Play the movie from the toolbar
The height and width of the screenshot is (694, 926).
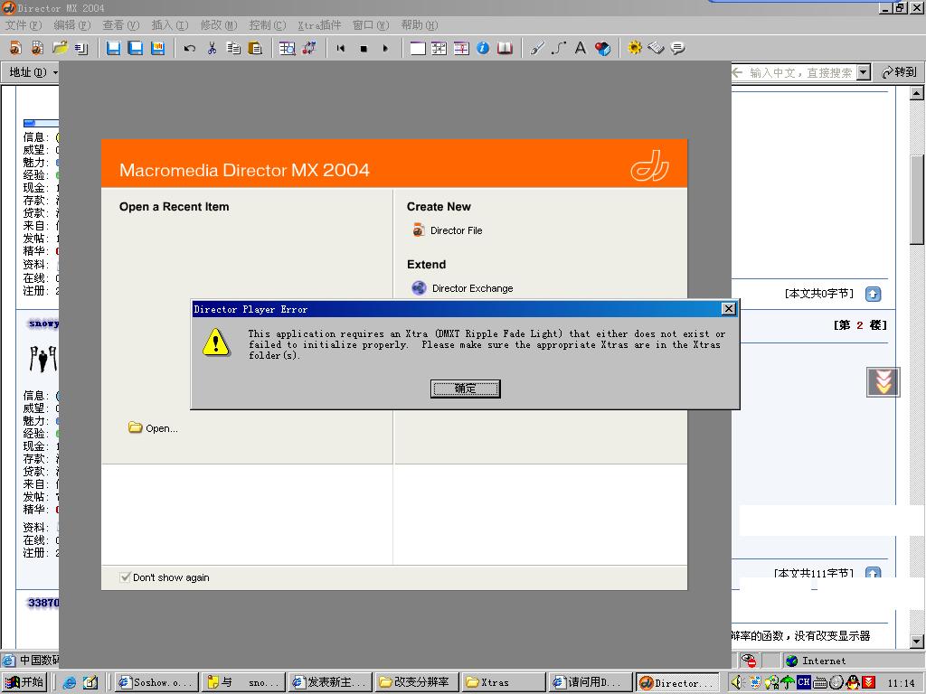pyautogui.click(x=385, y=49)
